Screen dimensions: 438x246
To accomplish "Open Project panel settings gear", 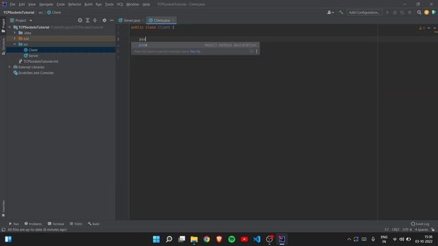I will (104, 20).
